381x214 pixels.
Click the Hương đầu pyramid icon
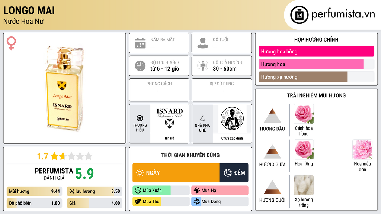pos(272,116)
